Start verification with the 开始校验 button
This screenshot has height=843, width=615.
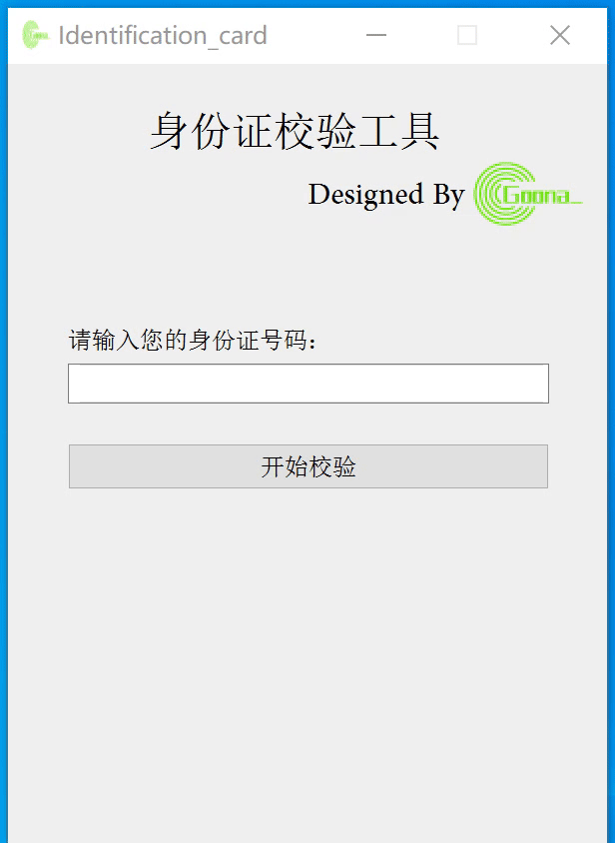coord(308,466)
